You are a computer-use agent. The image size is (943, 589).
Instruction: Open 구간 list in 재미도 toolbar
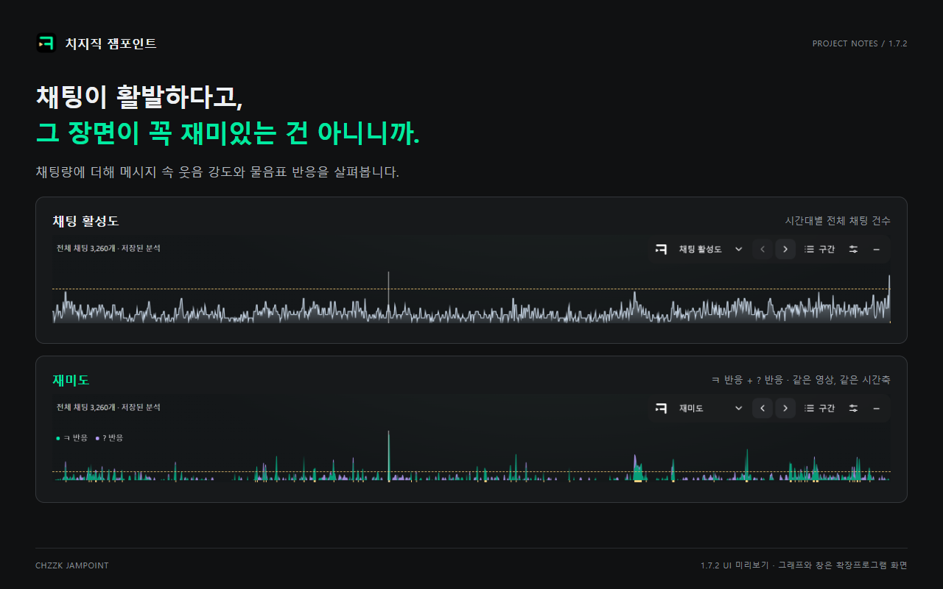click(820, 409)
